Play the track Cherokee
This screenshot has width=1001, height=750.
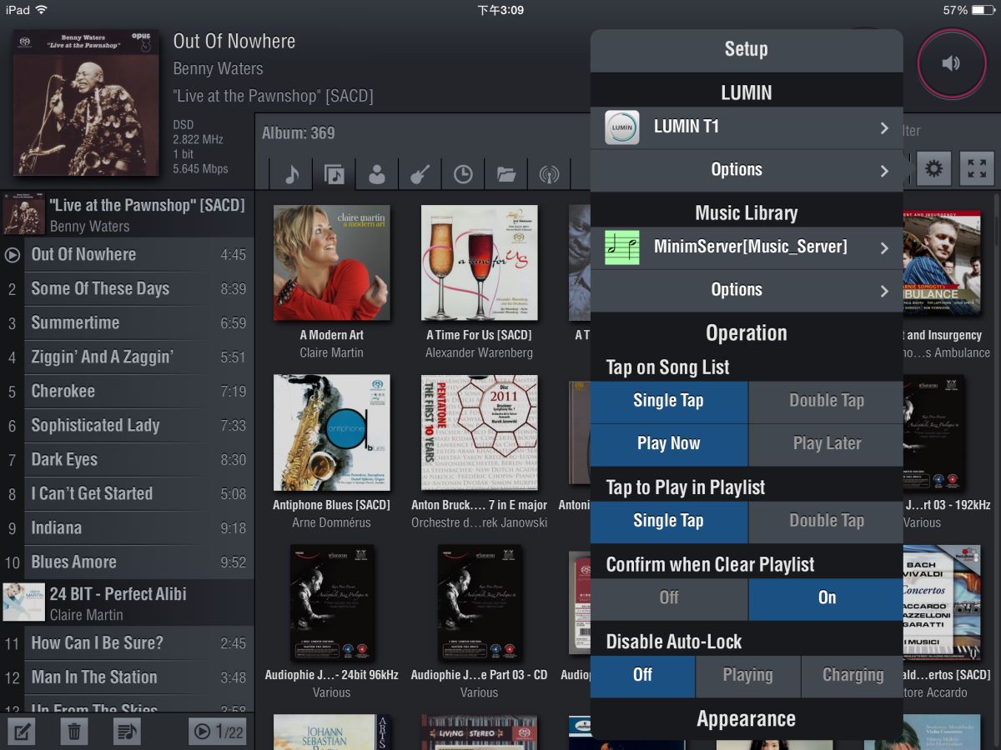coord(127,392)
